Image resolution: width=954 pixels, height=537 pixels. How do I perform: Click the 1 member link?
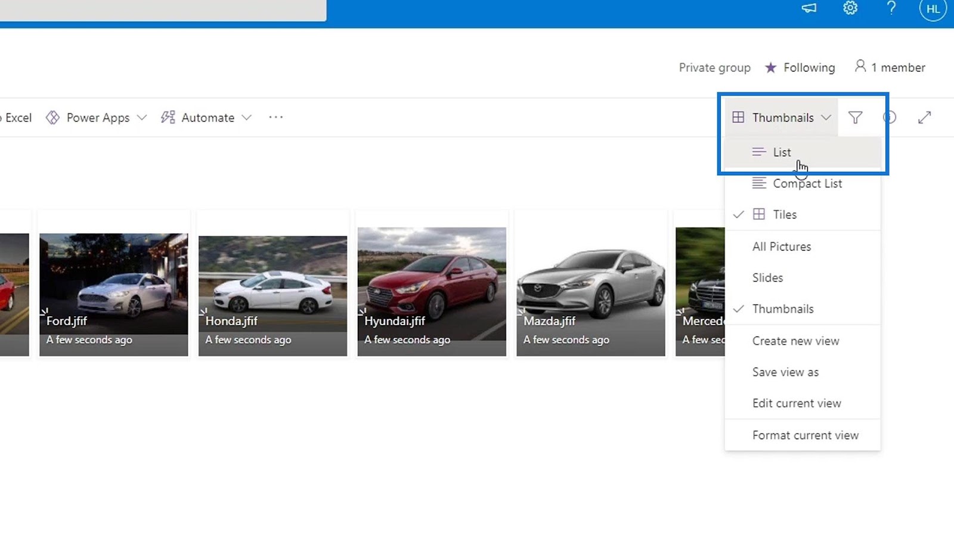point(890,67)
